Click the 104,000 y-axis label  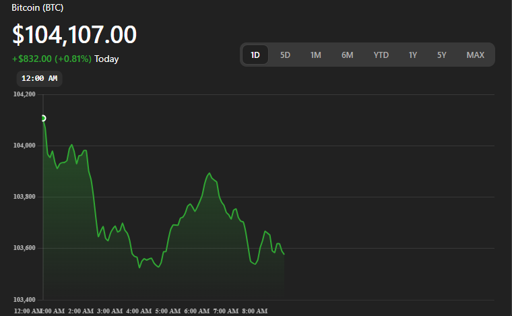[x=24, y=146]
